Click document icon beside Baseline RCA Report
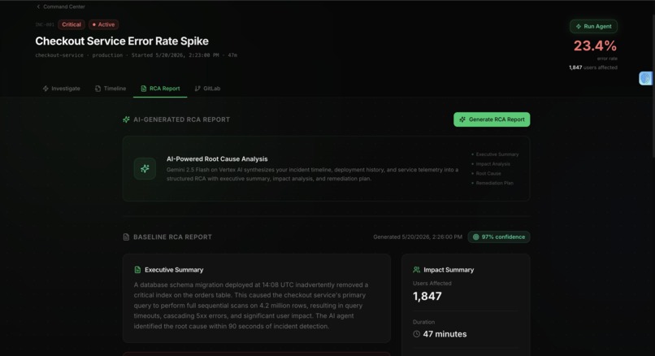 (126, 237)
